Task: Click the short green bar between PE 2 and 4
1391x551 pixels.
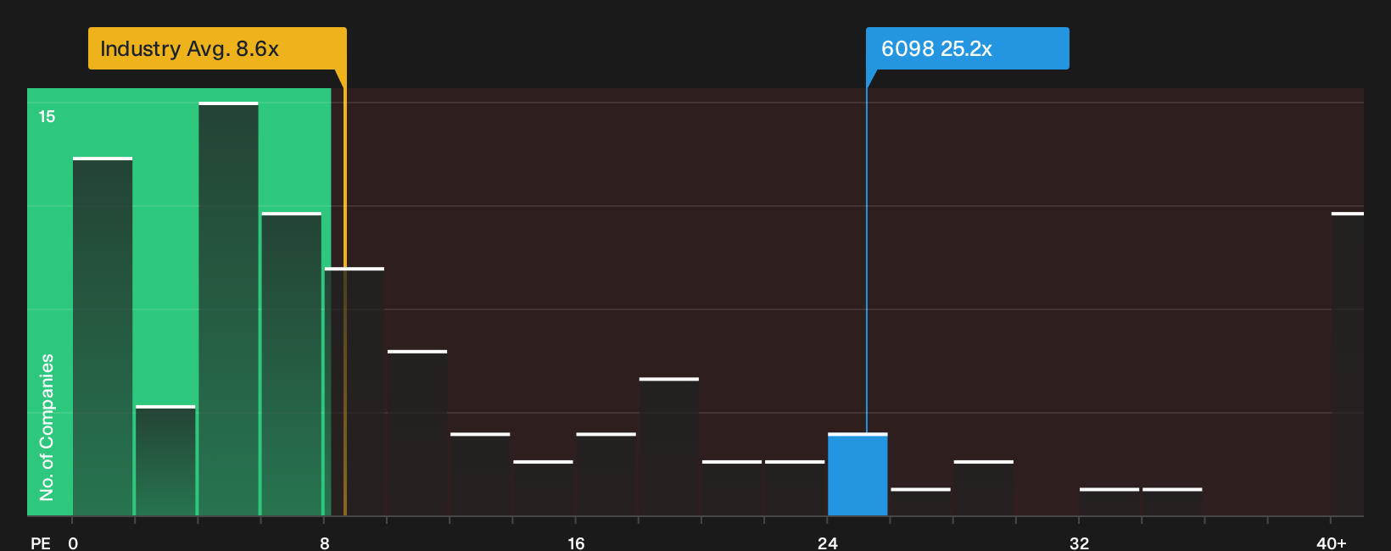Action: coord(165,460)
